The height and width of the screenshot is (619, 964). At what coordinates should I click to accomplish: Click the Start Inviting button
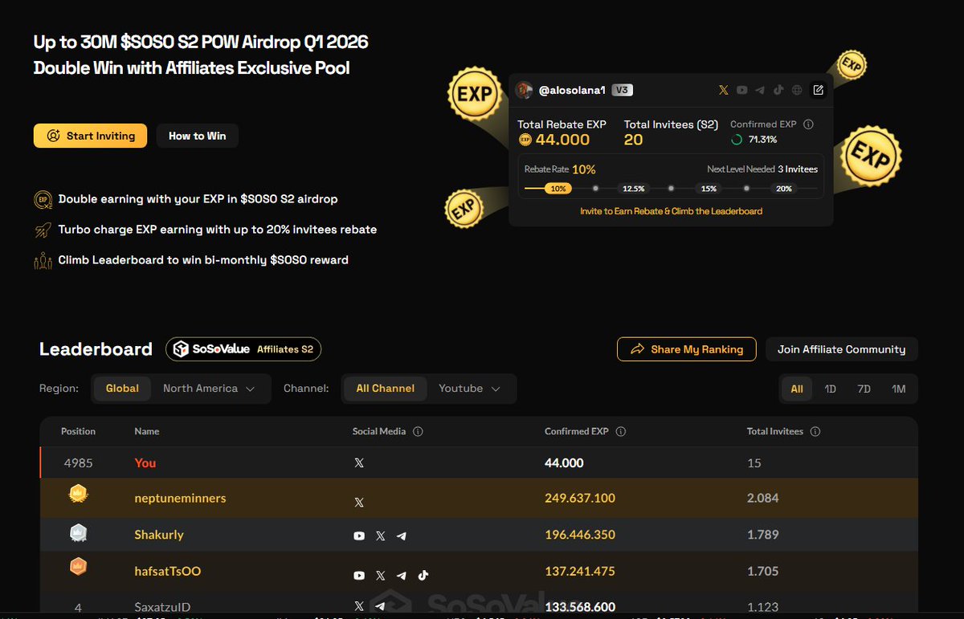(x=90, y=136)
